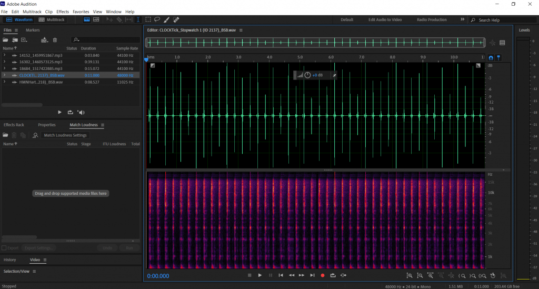The height and width of the screenshot is (289, 539).
Task: Click the HUD volume gain knob
Action: (x=307, y=75)
